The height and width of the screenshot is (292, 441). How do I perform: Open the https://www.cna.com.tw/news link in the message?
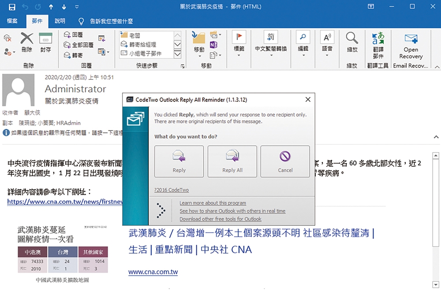click(65, 202)
